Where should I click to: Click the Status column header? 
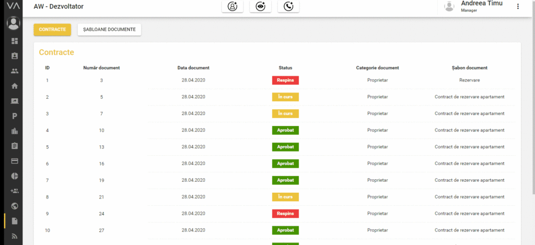pos(285,67)
